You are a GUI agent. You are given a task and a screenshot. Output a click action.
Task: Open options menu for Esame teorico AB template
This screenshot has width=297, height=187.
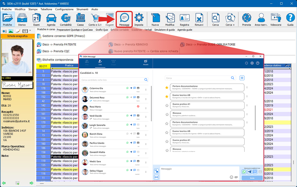247,96
